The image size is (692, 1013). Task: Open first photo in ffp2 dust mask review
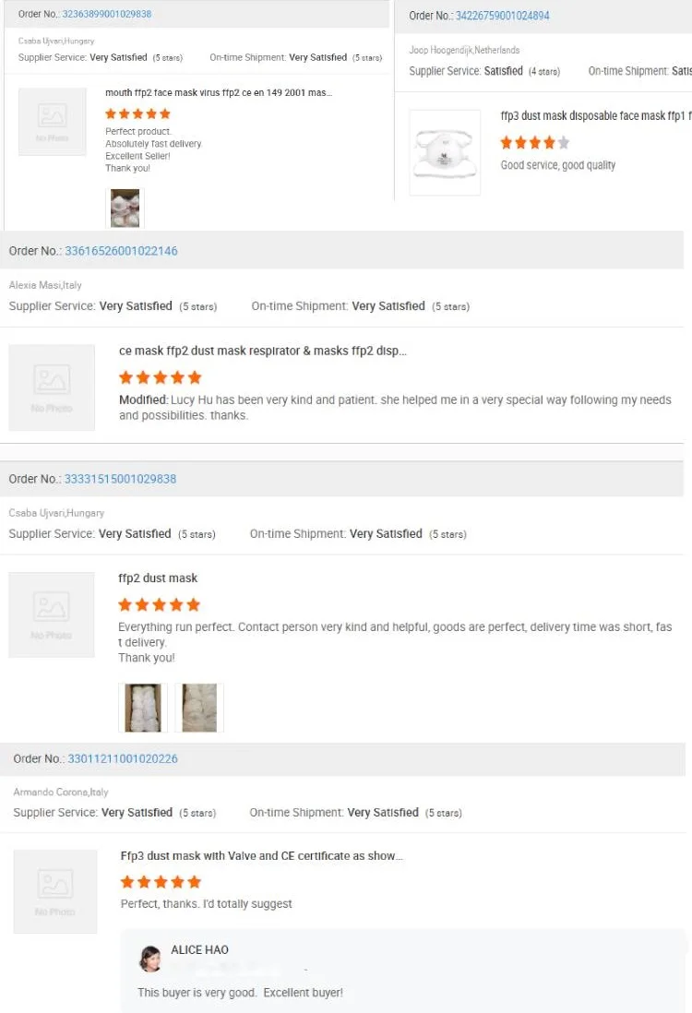143,708
